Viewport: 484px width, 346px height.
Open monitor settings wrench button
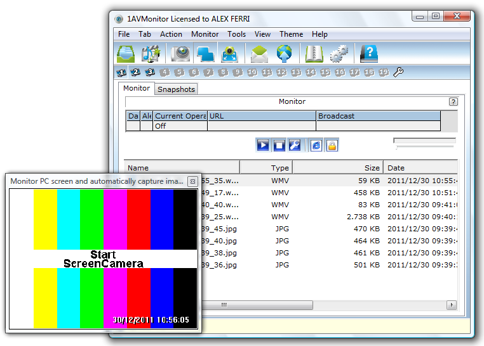(x=295, y=146)
